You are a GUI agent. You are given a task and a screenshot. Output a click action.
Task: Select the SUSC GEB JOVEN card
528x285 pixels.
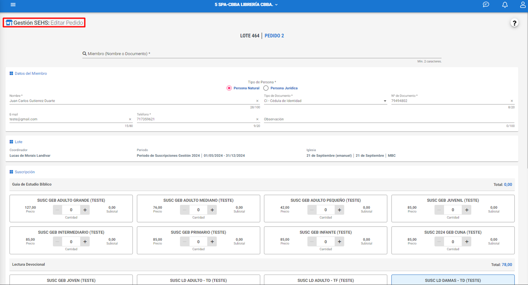pyautogui.click(x=71, y=280)
